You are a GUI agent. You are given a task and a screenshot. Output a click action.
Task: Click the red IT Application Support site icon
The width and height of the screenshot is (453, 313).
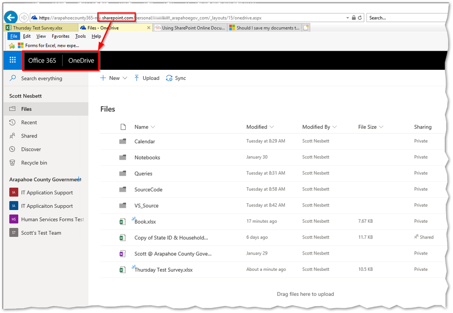[14, 192]
